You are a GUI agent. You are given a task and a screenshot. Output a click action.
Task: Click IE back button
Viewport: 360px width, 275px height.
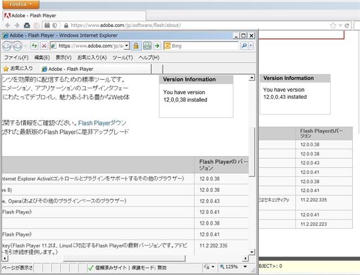pos(7,46)
